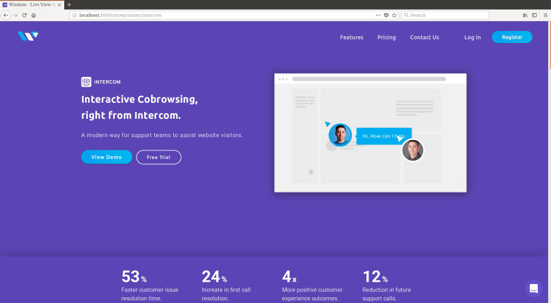The width and height of the screenshot is (551, 303).
Task: Click the View Demo button
Action: pyautogui.click(x=106, y=157)
